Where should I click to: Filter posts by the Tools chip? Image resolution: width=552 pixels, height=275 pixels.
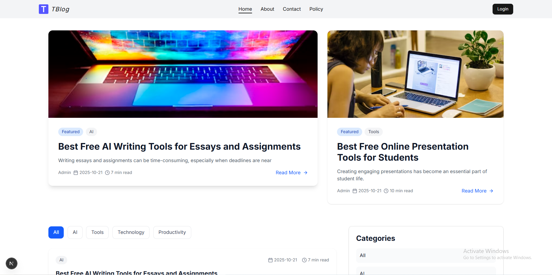pos(97,232)
